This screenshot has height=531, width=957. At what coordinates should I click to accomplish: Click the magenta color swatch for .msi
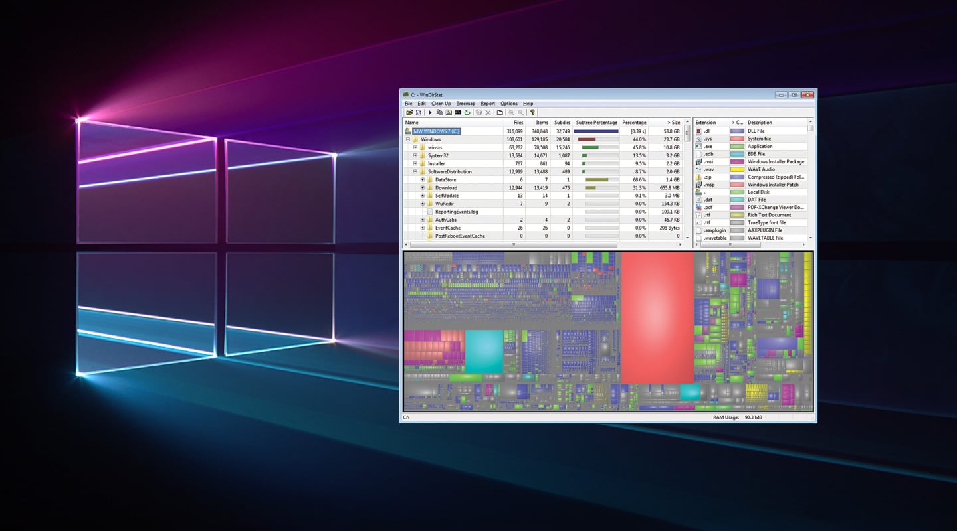click(737, 162)
